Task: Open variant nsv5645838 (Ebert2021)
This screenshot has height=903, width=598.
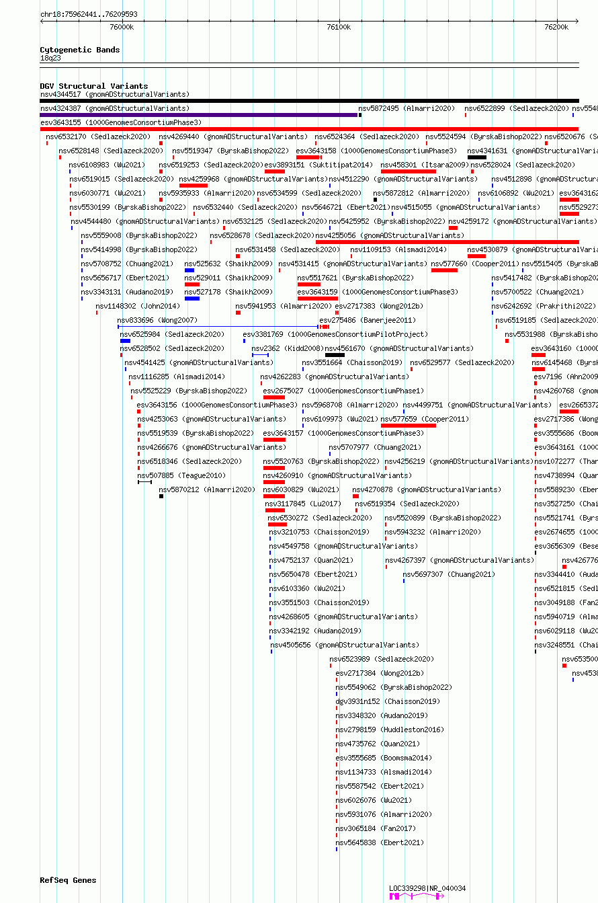Action: (380, 842)
